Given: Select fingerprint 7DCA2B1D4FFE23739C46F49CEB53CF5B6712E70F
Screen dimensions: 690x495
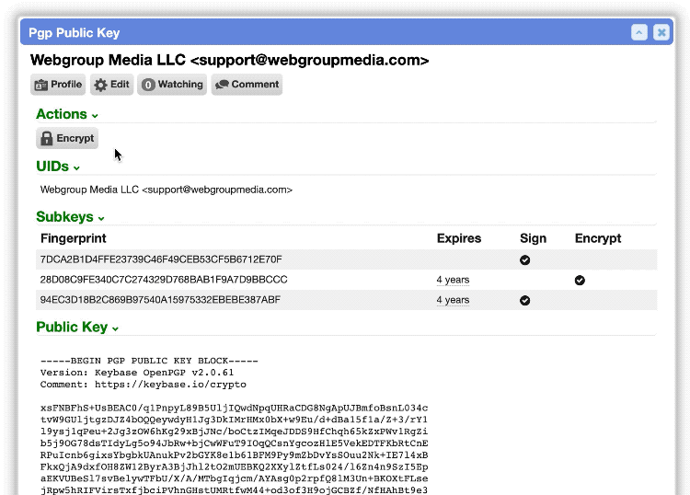Looking at the screenshot, I should click(161, 259).
